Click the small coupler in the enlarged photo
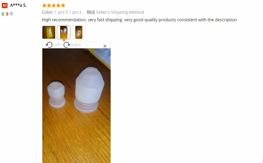263x163 pixels. (56, 95)
